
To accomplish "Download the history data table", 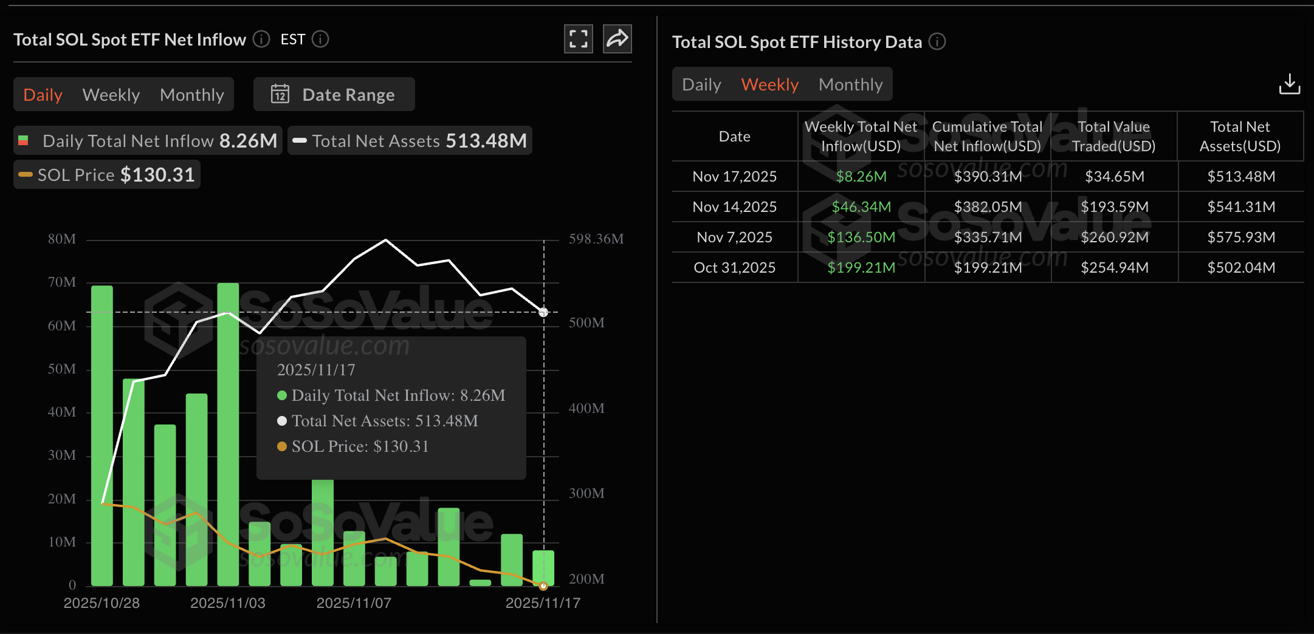I will 1290,84.
